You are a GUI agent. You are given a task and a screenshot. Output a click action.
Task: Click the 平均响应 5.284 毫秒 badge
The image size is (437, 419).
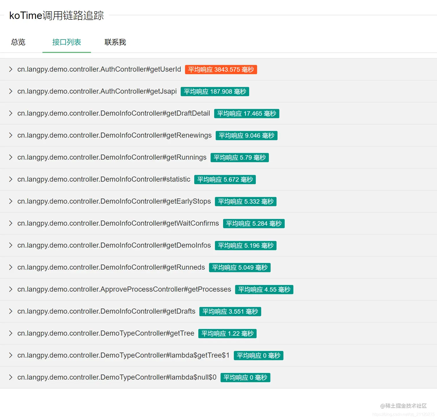tap(254, 223)
